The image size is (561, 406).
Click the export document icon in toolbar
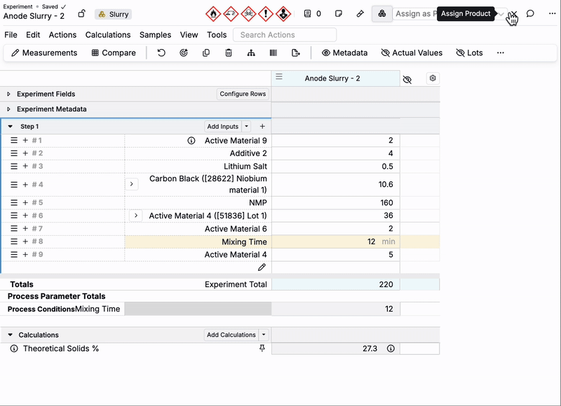[x=296, y=52]
